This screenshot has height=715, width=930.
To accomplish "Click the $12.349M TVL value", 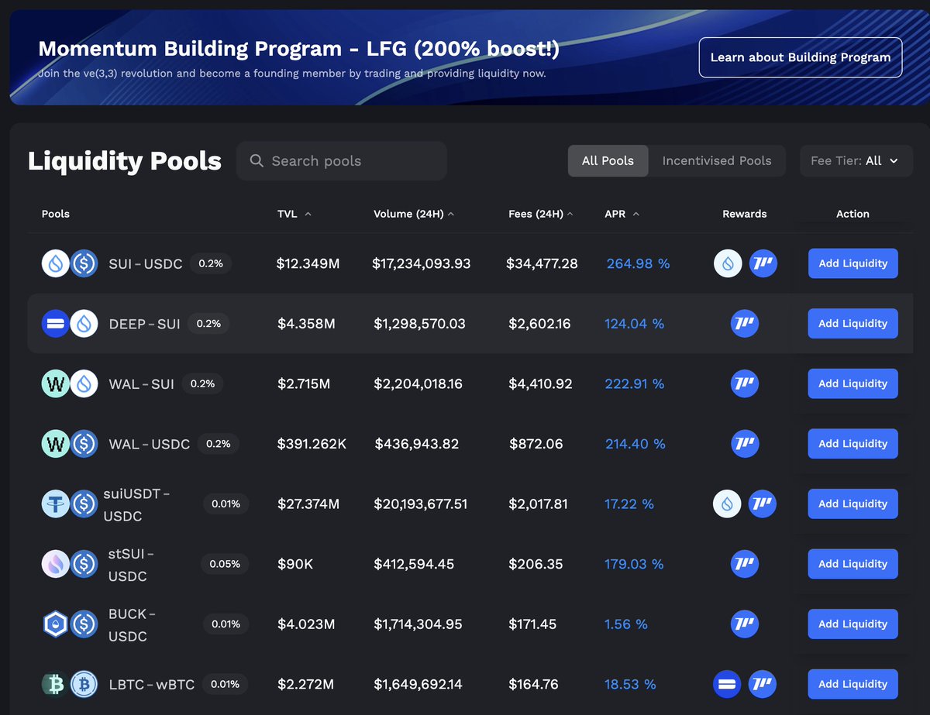I will pyautogui.click(x=308, y=263).
